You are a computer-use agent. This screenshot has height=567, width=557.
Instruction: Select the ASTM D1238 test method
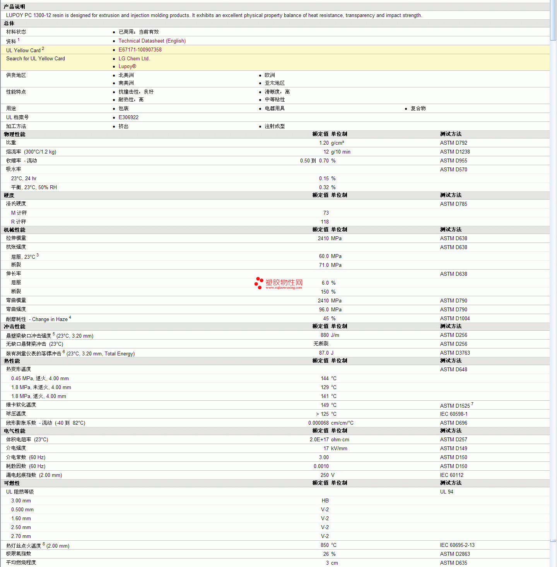click(x=455, y=152)
